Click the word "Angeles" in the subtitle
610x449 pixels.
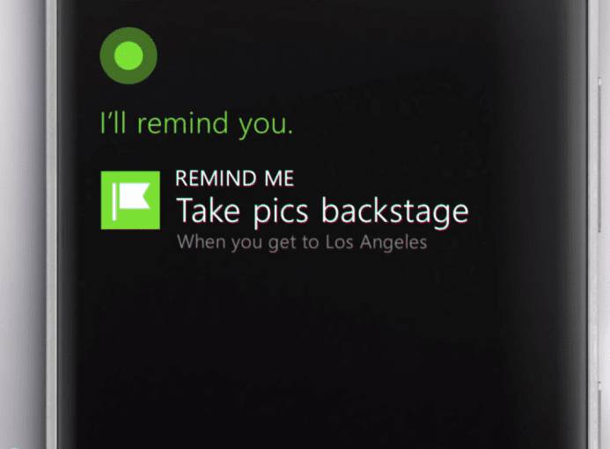pyautogui.click(x=393, y=243)
